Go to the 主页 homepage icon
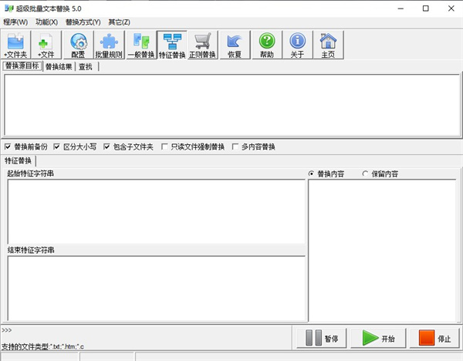 click(328, 45)
